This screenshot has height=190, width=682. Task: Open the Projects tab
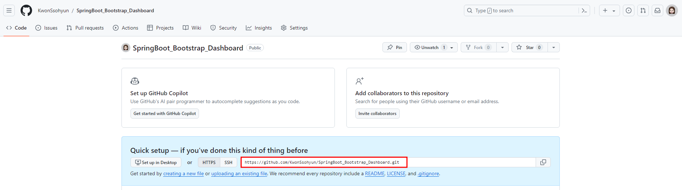(160, 28)
